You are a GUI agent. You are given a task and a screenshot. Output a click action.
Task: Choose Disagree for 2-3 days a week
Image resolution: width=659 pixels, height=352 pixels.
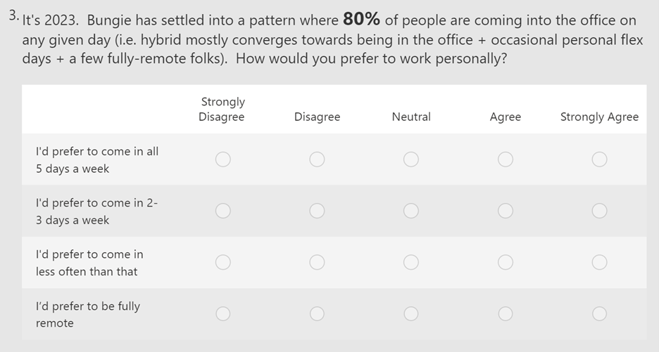[x=317, y=211]
